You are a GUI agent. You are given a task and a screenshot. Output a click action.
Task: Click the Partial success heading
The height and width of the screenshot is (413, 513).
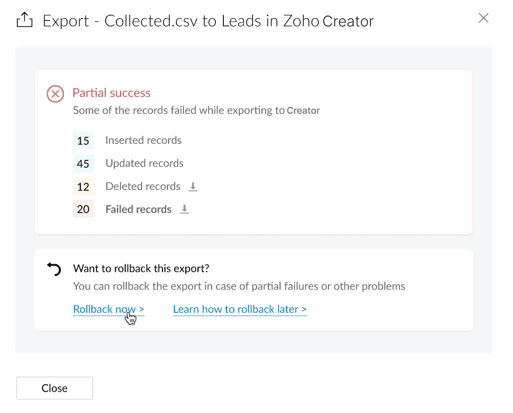(111, 93)
